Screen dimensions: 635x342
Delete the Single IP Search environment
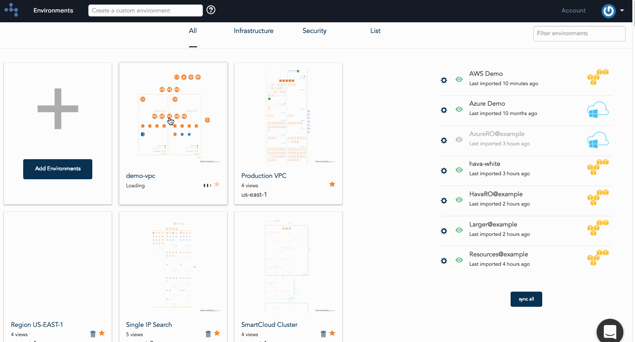tap(208, 334)
